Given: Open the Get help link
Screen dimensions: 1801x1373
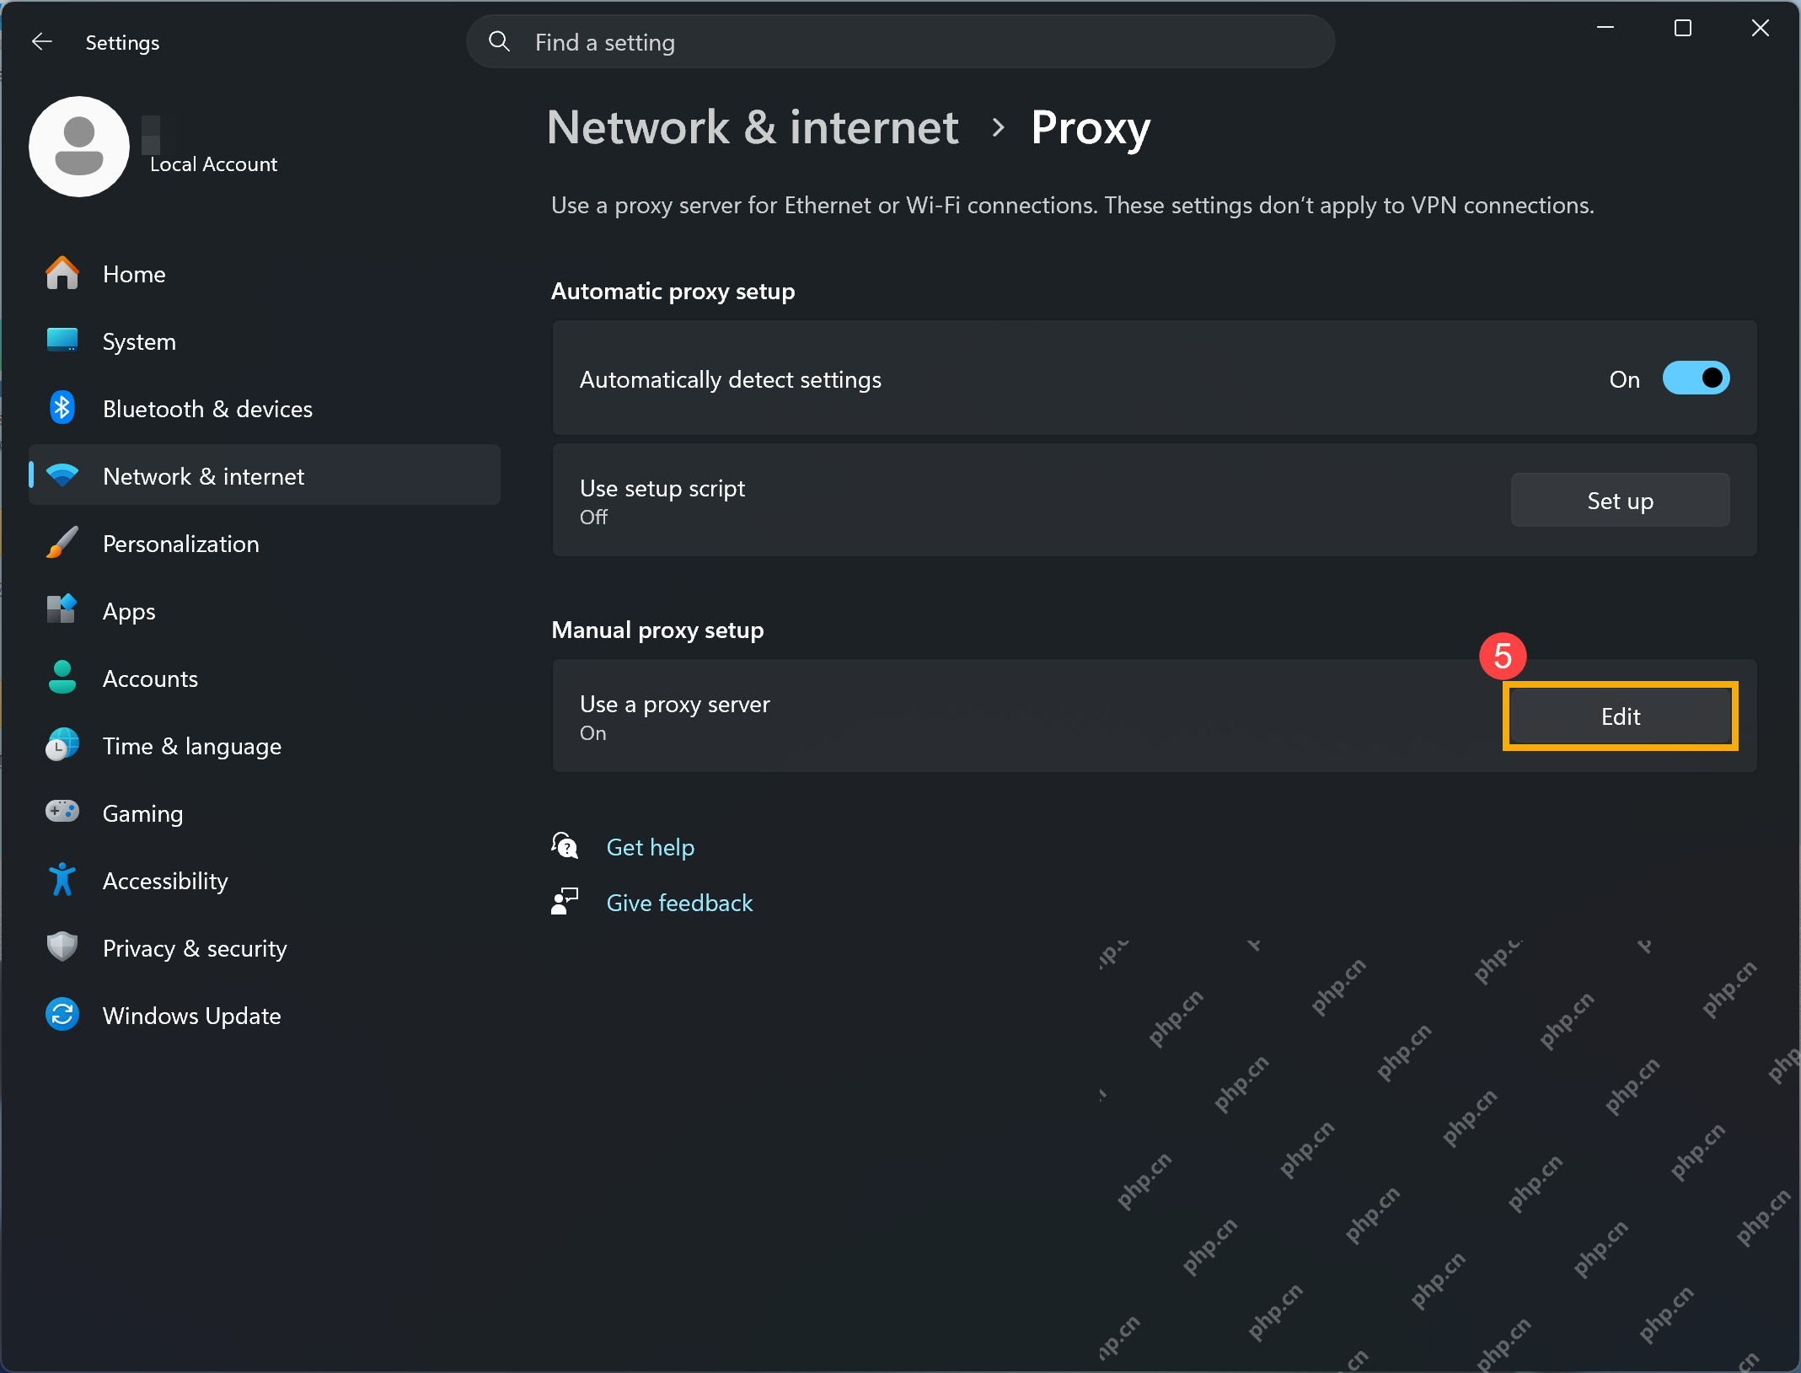Looking at the screenshot, I should pos(651,847).
